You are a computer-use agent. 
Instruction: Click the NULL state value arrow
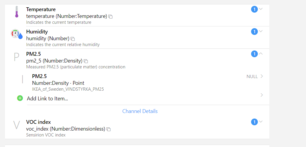coord(262,76)
